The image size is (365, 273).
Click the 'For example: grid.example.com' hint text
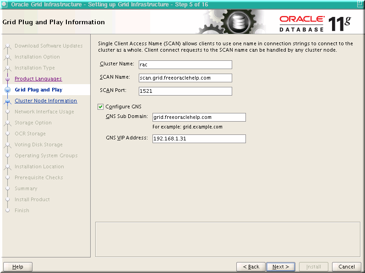187,127
